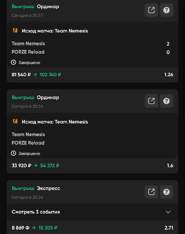Share the 33 920 ₽ Ординар bet

pos(151,101)
